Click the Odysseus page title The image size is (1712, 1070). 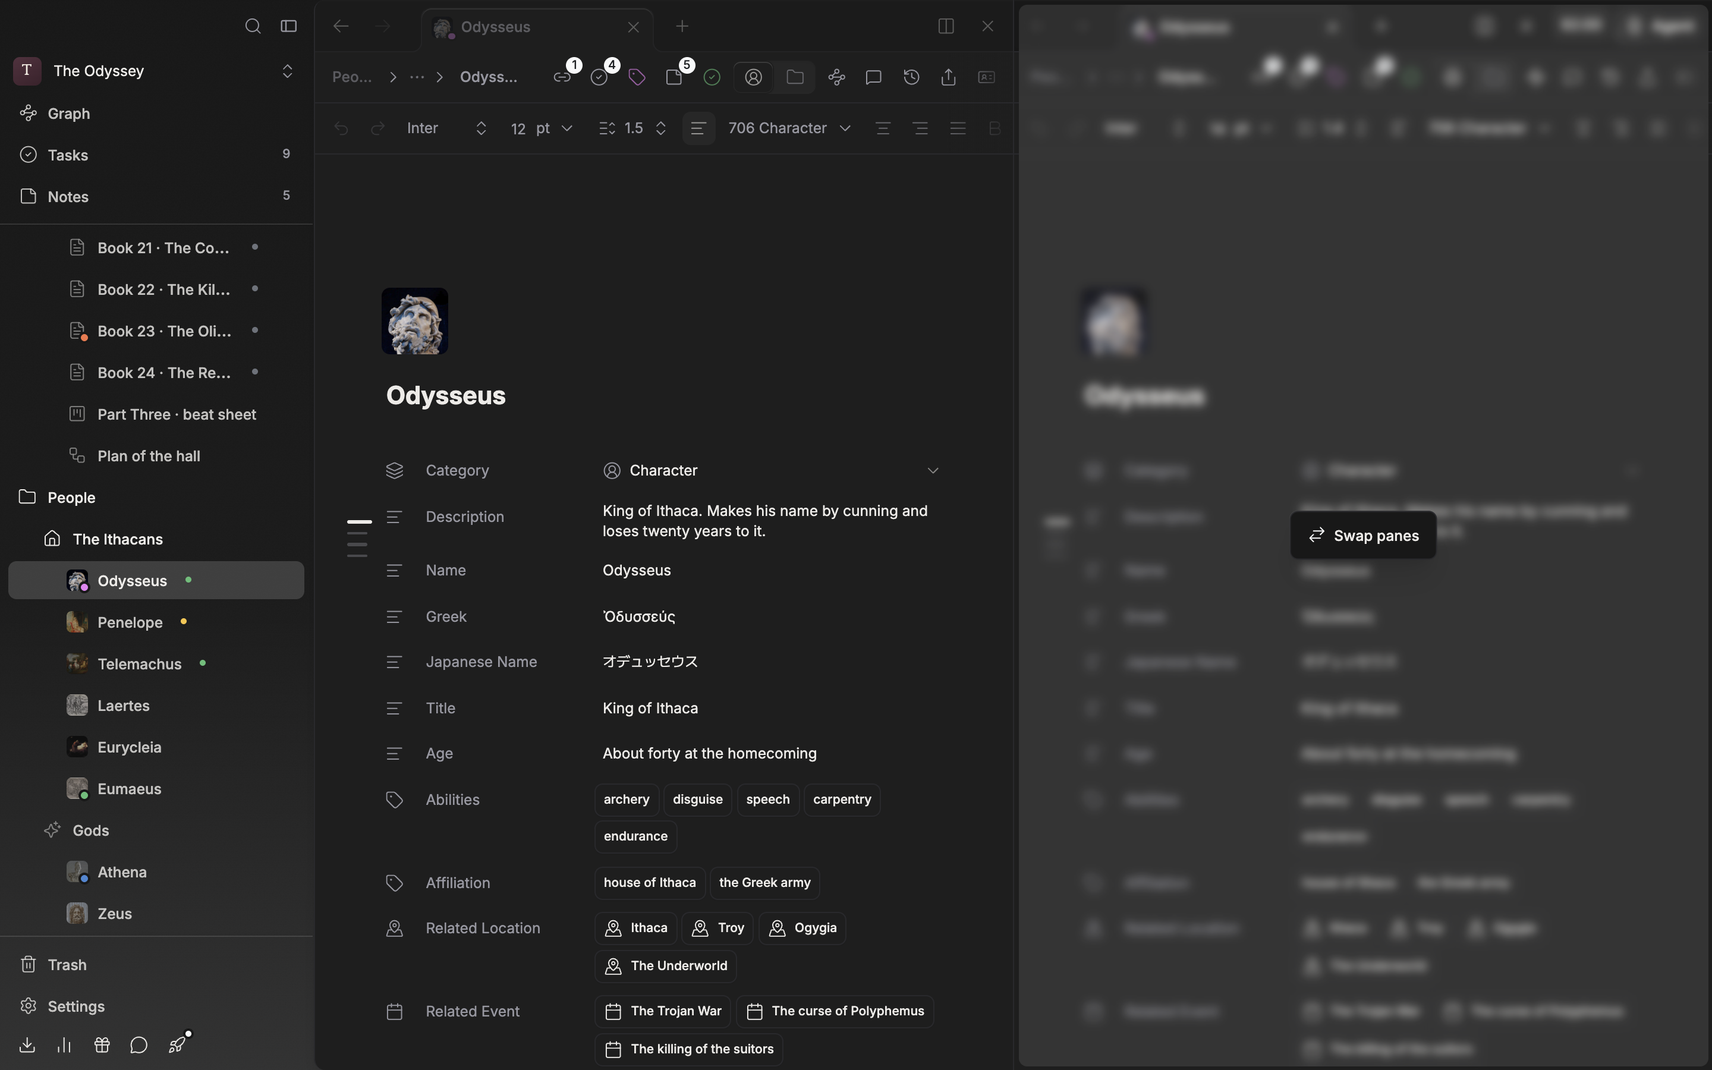(x=446, y=395)
